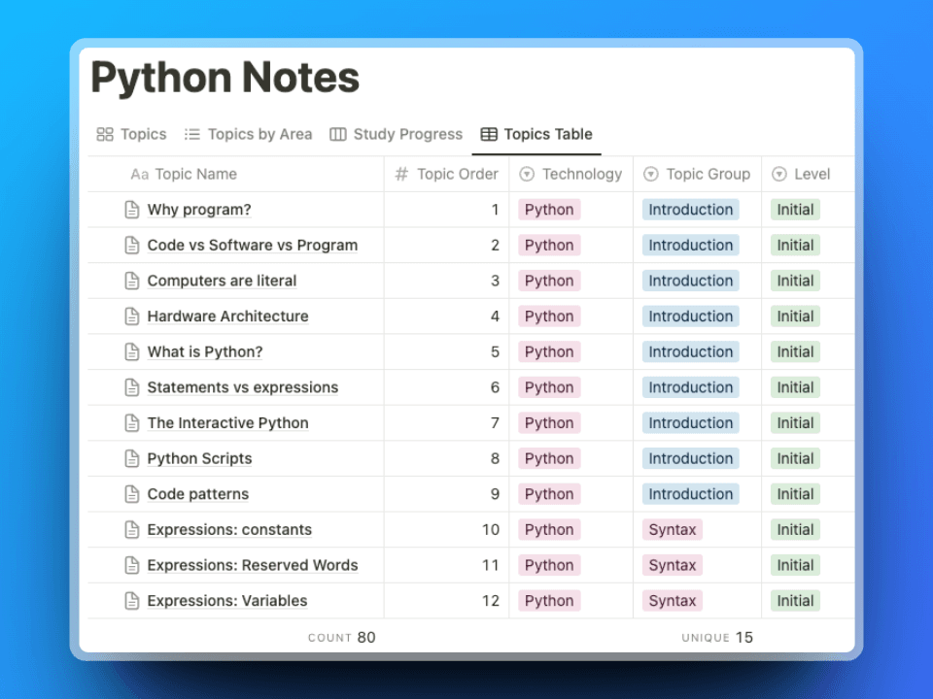The height and width of the screenshot is (699, 933).
Task: Open the Level column dropdown
Action: (777, 174)
